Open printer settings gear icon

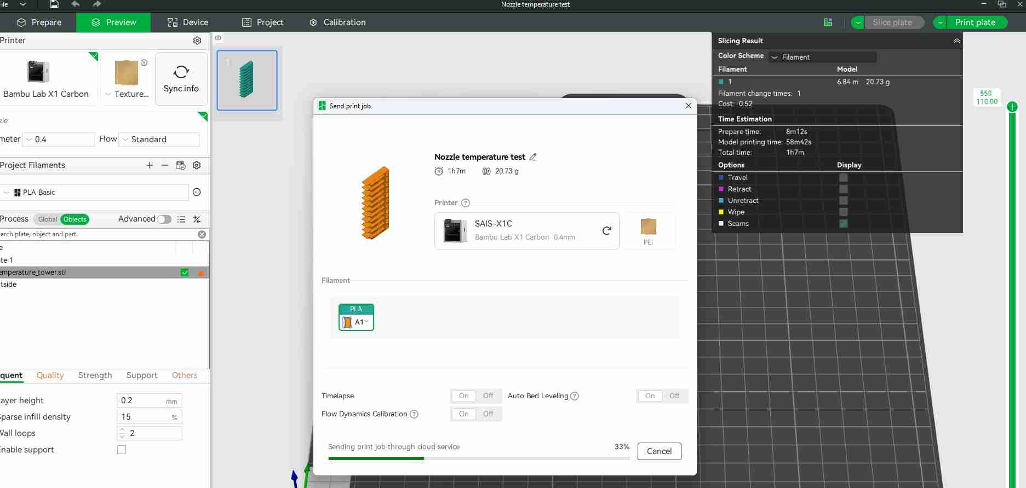click(197, 40)
